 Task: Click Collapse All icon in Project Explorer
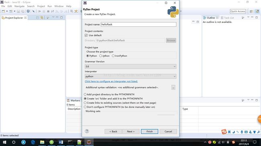[x=38, y=18]
